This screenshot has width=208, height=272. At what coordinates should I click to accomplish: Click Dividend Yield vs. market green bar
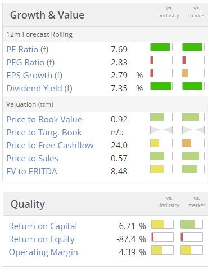[x=193, y=86]
